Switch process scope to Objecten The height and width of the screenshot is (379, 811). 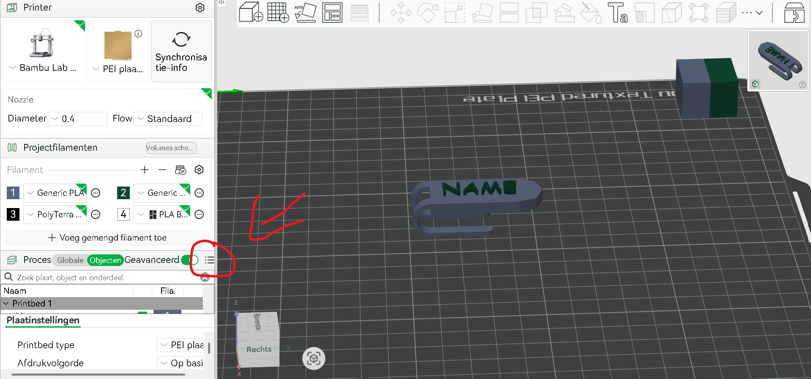(105, 260)
